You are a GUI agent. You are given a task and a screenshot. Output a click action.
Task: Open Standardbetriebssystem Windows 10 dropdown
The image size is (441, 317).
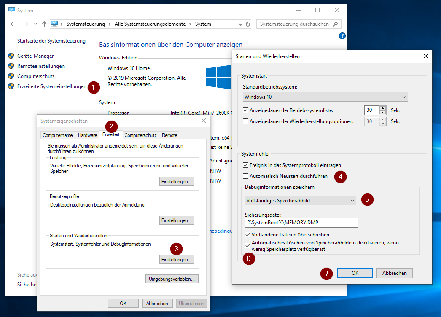[x=325, y=97]
